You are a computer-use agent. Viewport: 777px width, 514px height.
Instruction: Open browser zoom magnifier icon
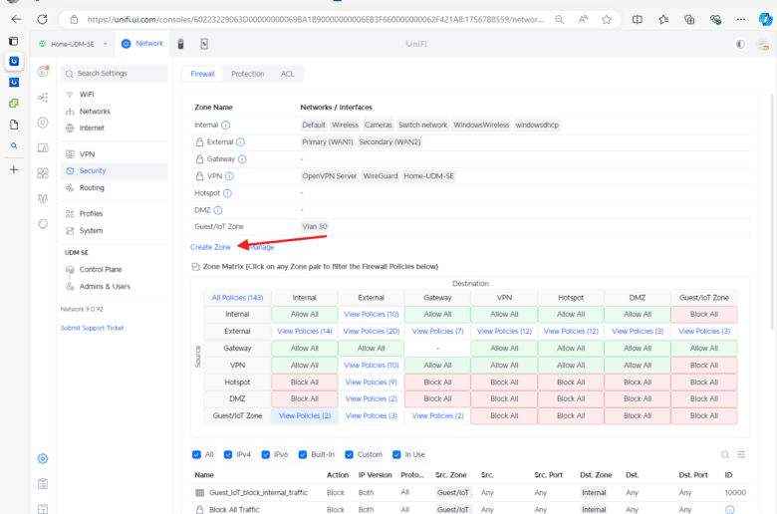(559, 19)
